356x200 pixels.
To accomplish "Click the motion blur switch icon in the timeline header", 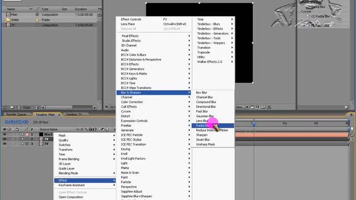I will tap(99, 129).
